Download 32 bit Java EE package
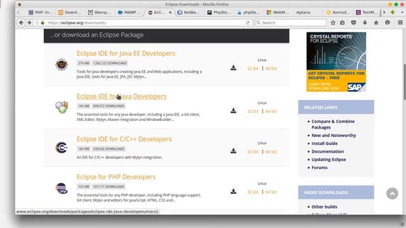Image resolution: width=406 pixels, height=228 pixels. pos(252,68)
